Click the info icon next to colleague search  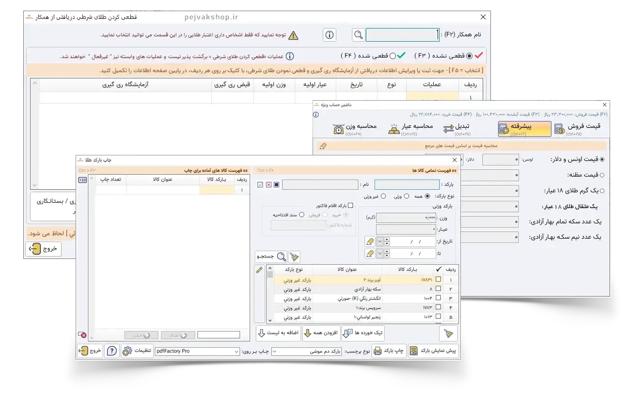[x=330, y=35]
